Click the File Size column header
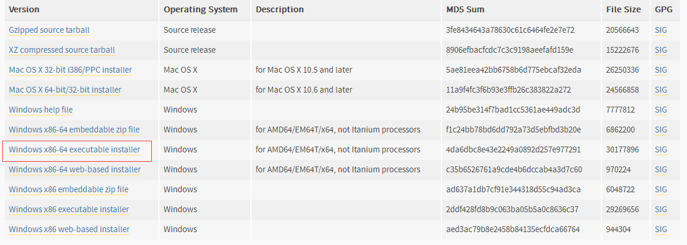 click(x=624, y=9)
